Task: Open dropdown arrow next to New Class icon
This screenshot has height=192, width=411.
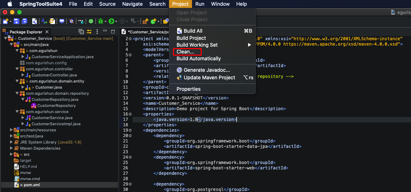Action: [158, 22]
